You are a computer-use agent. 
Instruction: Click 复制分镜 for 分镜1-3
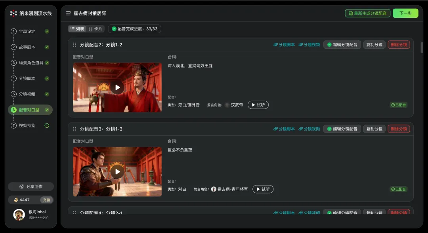click(374, 129)
